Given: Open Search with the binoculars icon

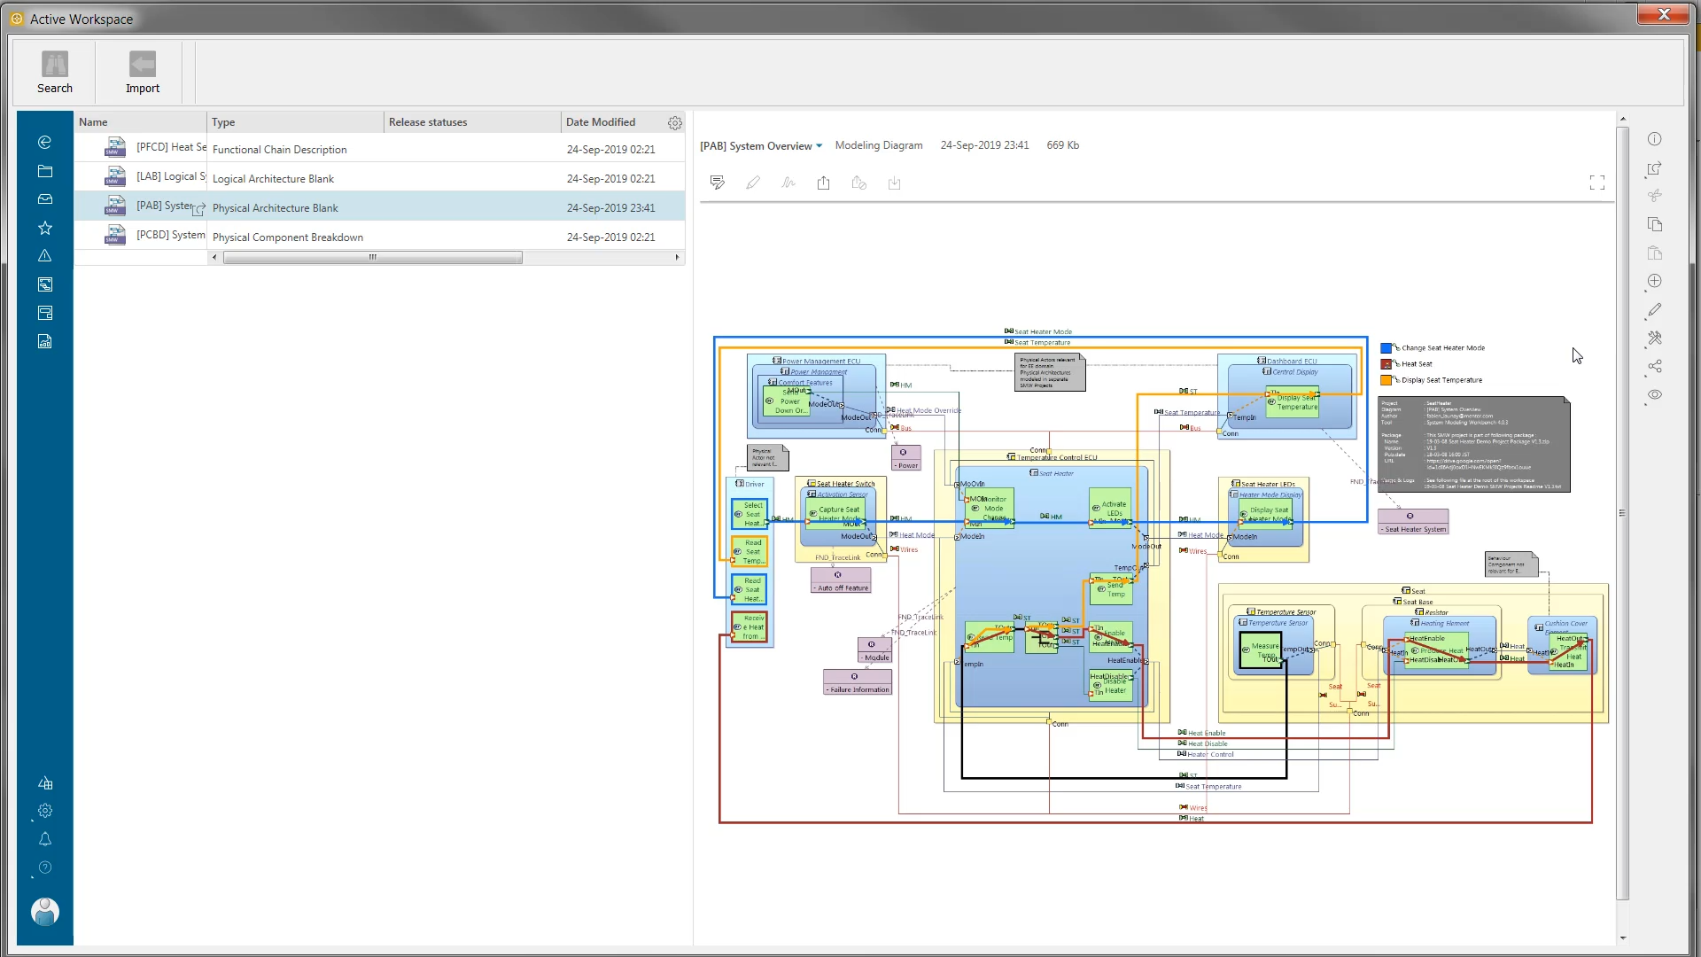Looking at the screenshot, I should [55, 71].
